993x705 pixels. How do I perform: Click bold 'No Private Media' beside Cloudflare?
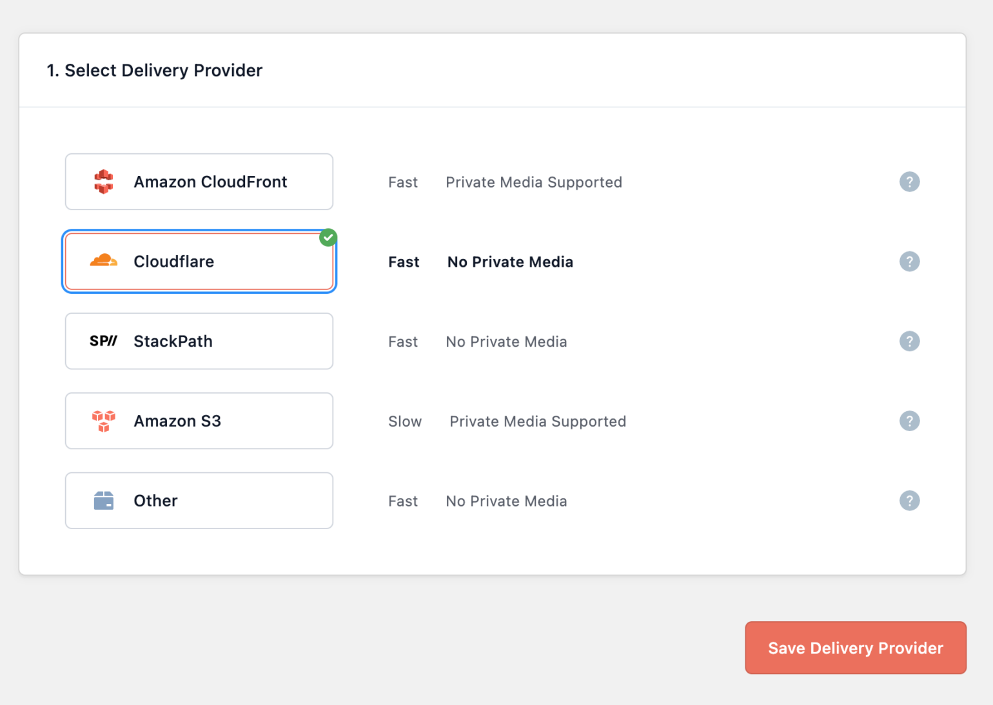pos(510,262)
